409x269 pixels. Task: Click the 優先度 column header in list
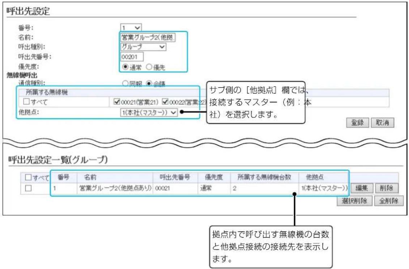214,177
